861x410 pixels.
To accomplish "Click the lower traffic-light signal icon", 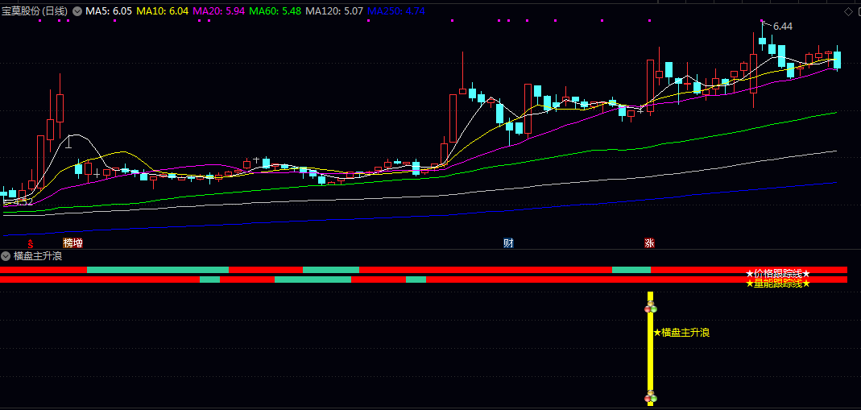I will tap(651, 396).
